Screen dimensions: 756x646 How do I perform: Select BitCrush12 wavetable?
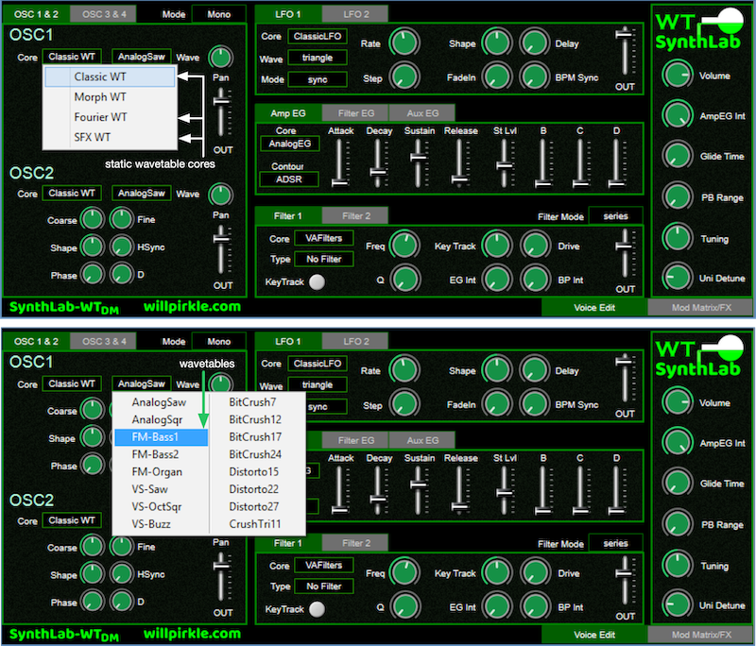pos(257,419)
